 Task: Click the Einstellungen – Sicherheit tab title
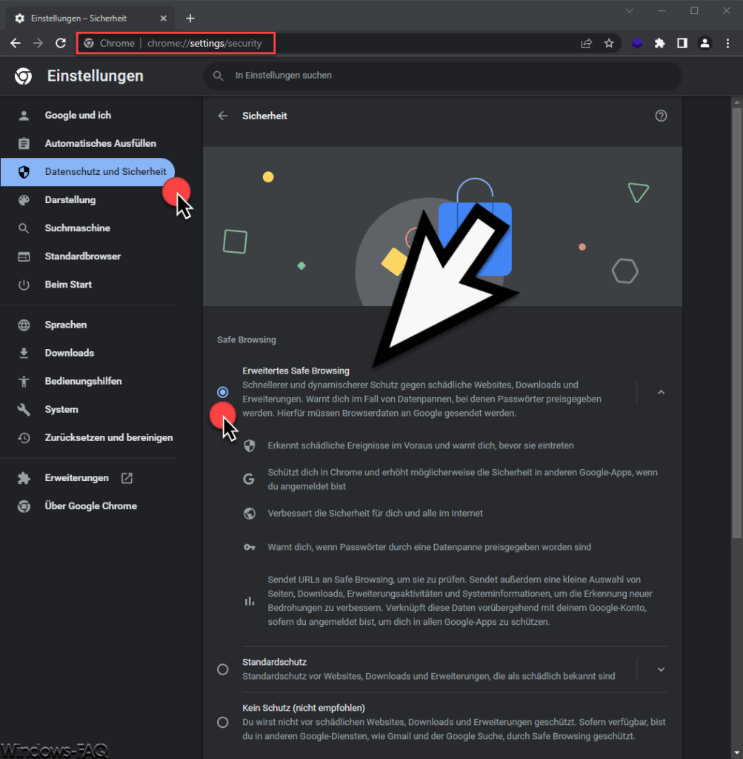79,19
